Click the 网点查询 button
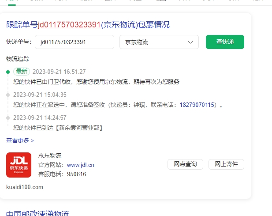Image resolution: width=272 pixels, height=216 pixels. point(185,164)
